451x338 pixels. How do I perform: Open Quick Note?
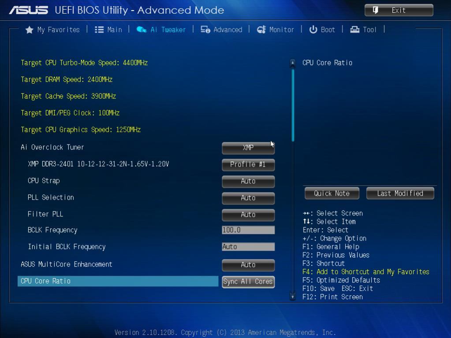(x=332, y=193)
